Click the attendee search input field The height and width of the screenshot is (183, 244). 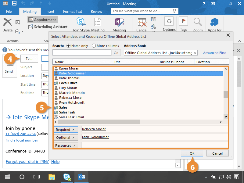[82, 53]
